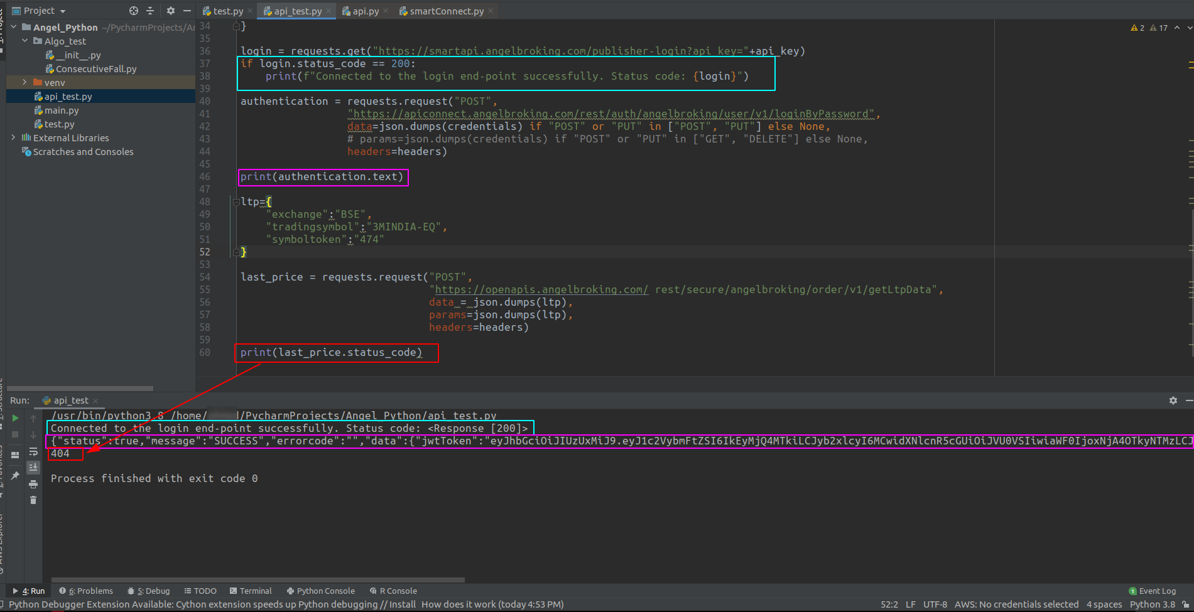This screenshot has width=1194, height=612.
Task: Expand the venv folder
Action: (x=25, y=82)
